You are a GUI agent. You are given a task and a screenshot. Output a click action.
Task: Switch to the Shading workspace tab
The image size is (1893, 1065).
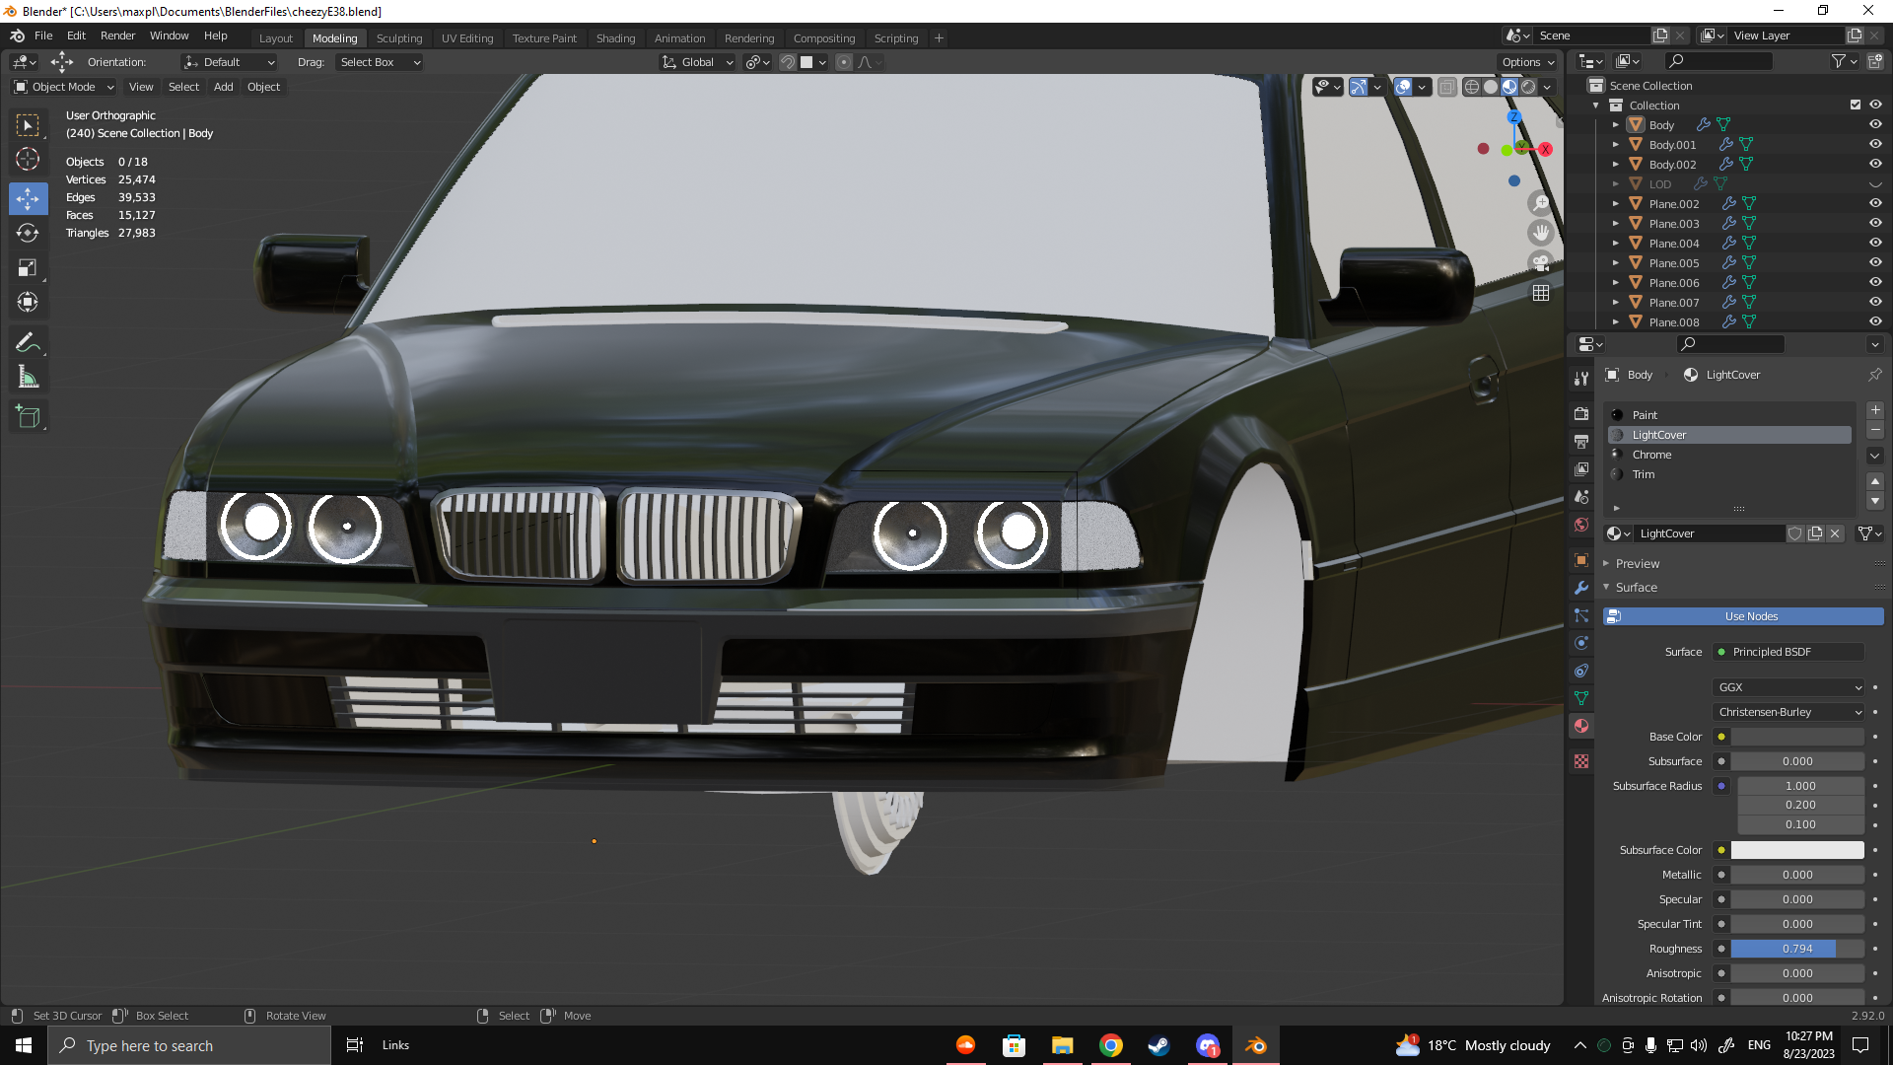click(x=615, y=38)
